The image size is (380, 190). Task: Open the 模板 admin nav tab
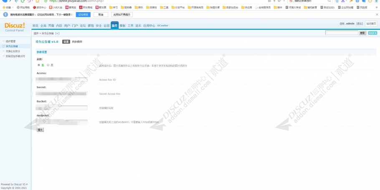coord(123,25)
